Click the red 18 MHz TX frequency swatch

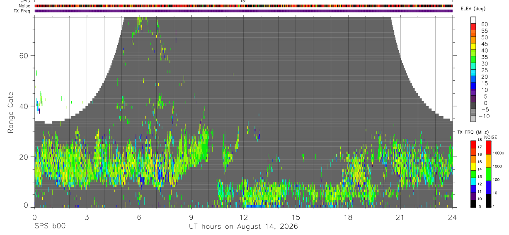(x=473, y=144)
